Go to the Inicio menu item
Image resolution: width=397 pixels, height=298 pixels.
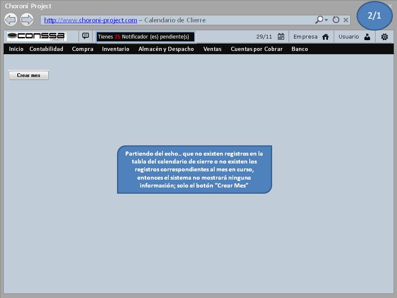[x=16, y=49]
